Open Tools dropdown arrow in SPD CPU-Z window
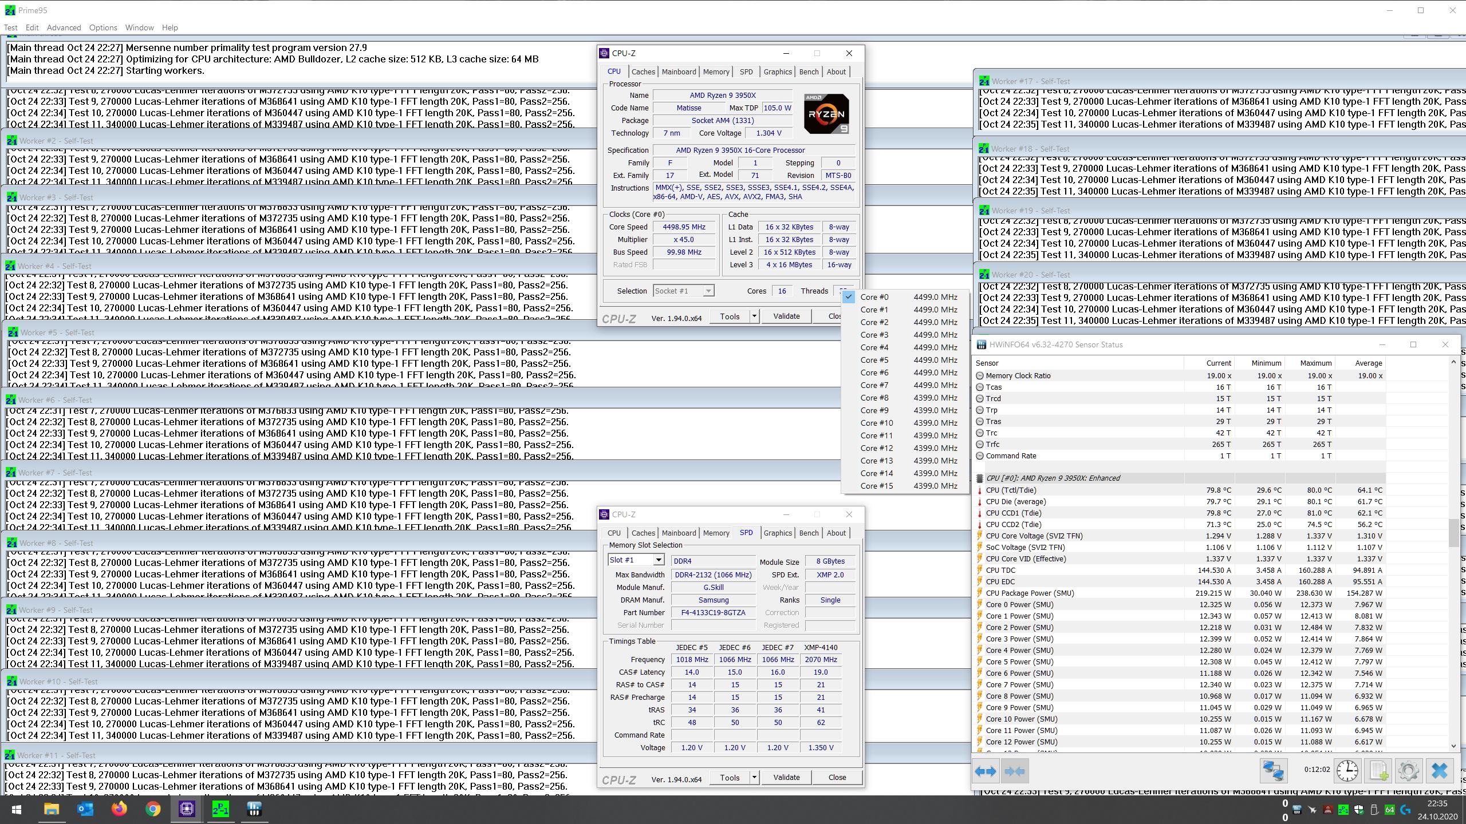1466x824 pixels. [754, 778]
